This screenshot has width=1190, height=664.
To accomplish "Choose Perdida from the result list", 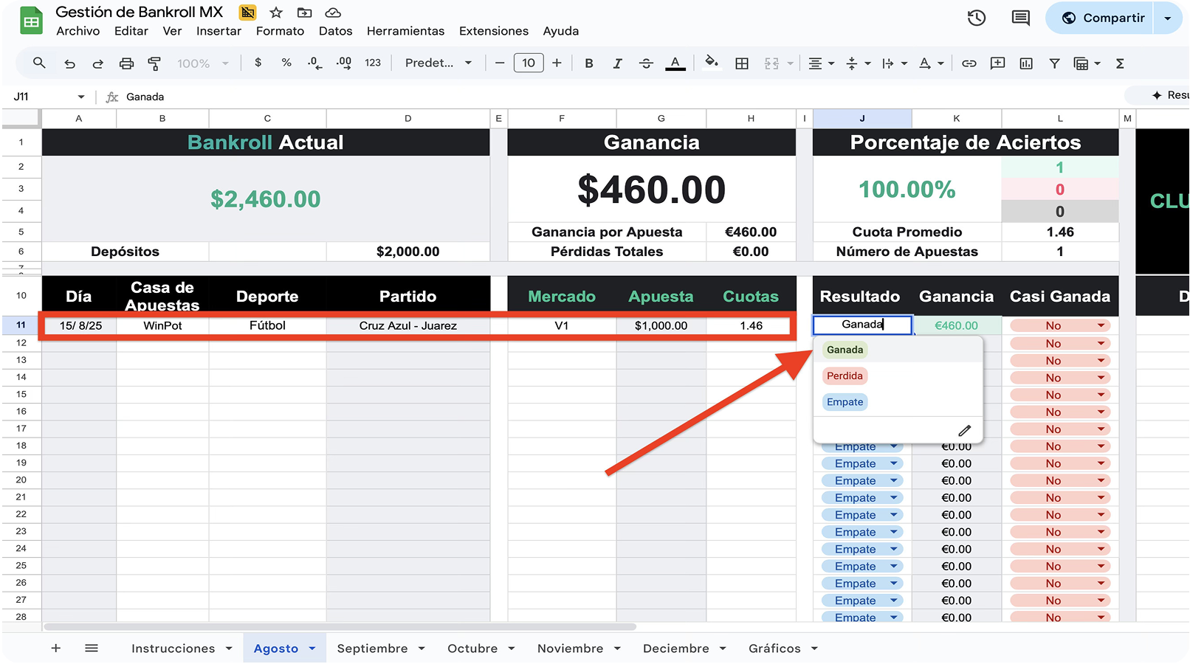I will point(845,376).
